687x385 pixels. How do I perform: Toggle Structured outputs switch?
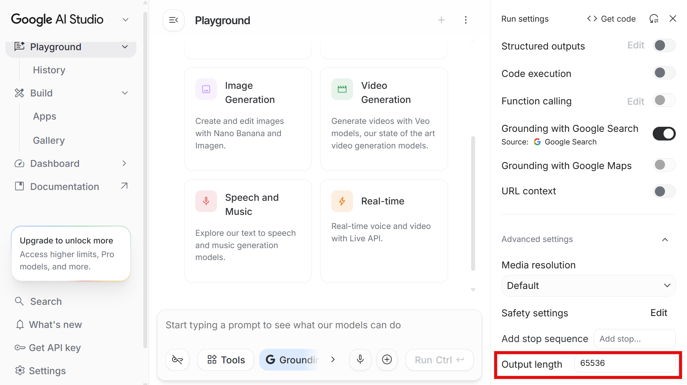click(x=664, y=46)
